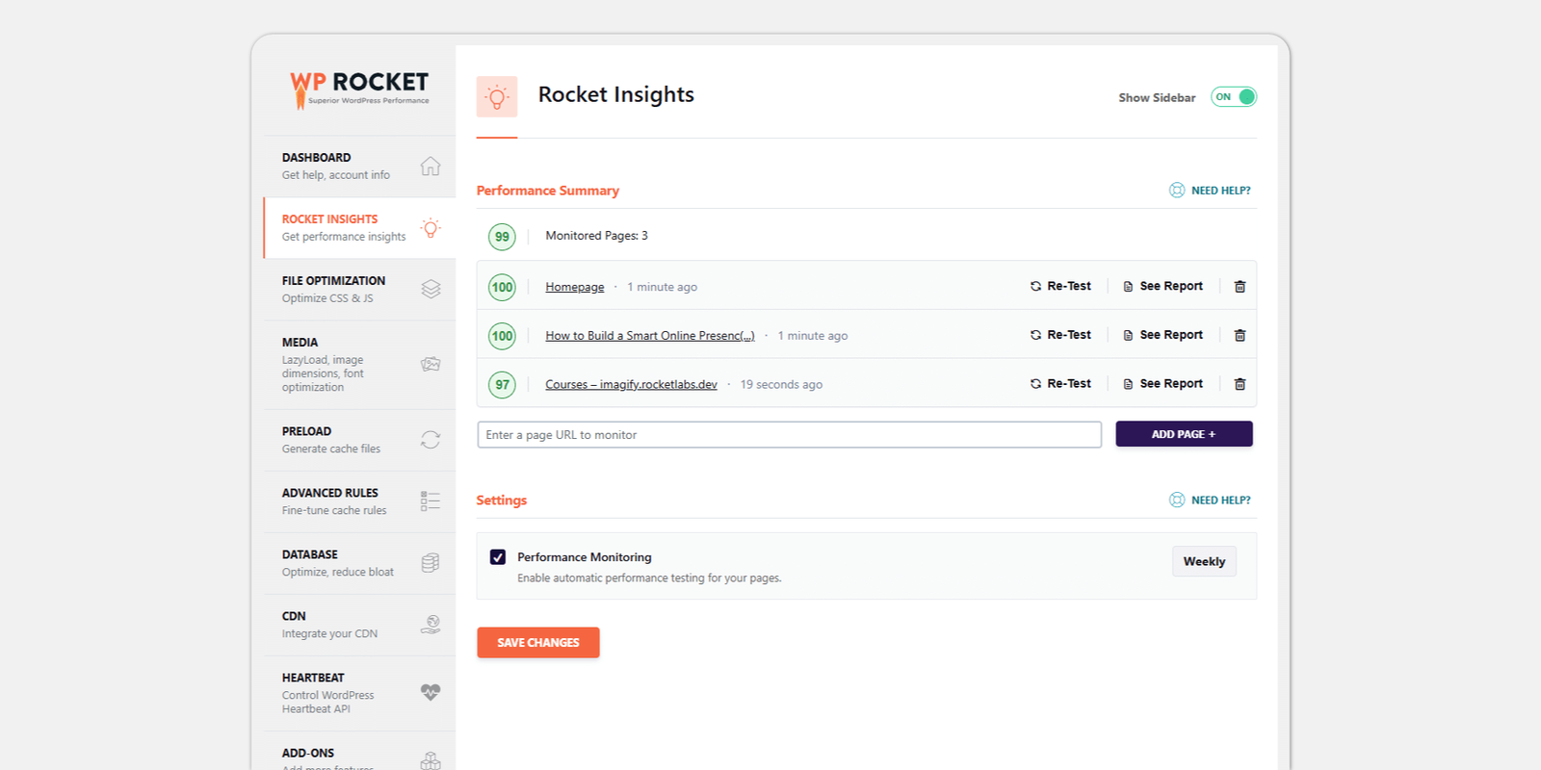Click the Performance Summary heading
This screenshot has width=1541, height=770.
tap(547, 191)
